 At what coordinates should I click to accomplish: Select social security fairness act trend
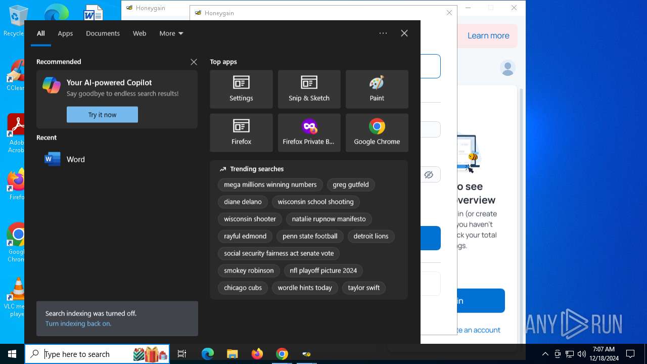tap(279, 253)
